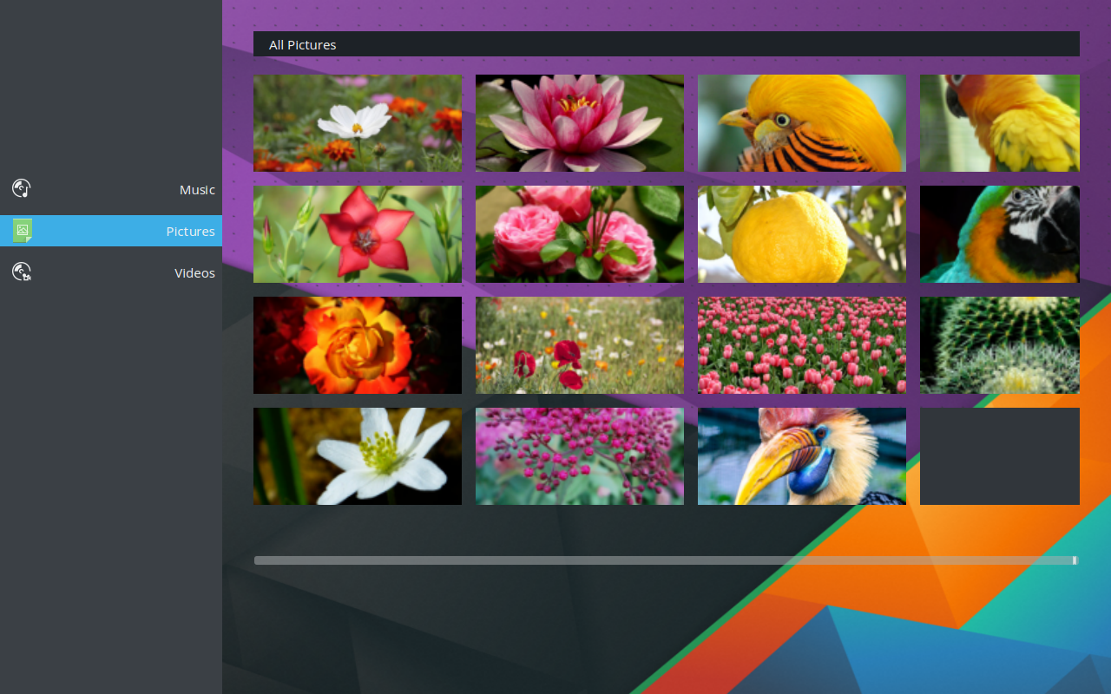Select the green cactus thumbnail
This screenshot has height=694, width=1111.
click(1000, 344)
